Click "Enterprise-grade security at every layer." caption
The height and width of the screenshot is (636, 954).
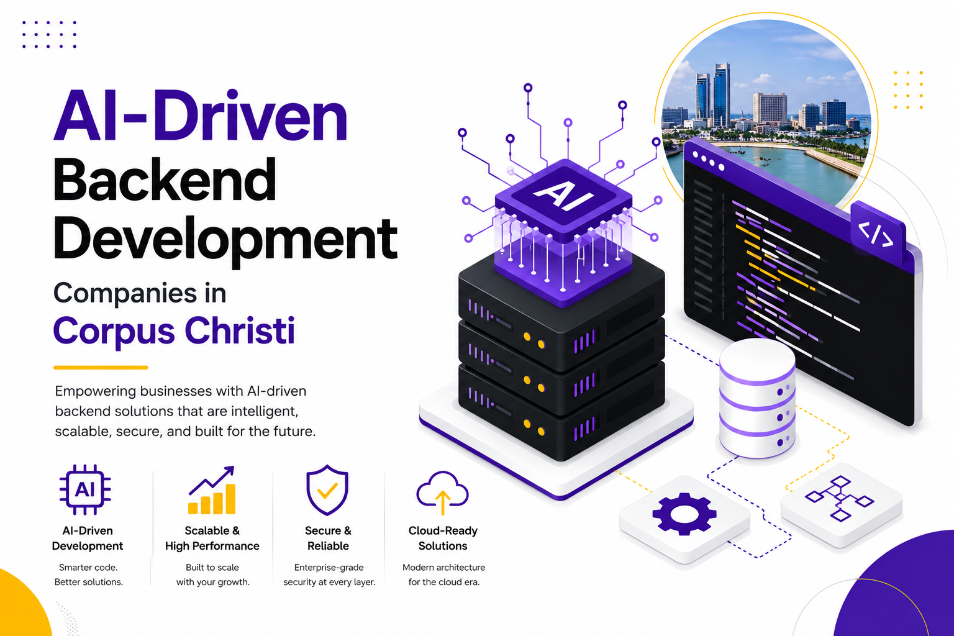pyautogui.click(x=329, y=575)
